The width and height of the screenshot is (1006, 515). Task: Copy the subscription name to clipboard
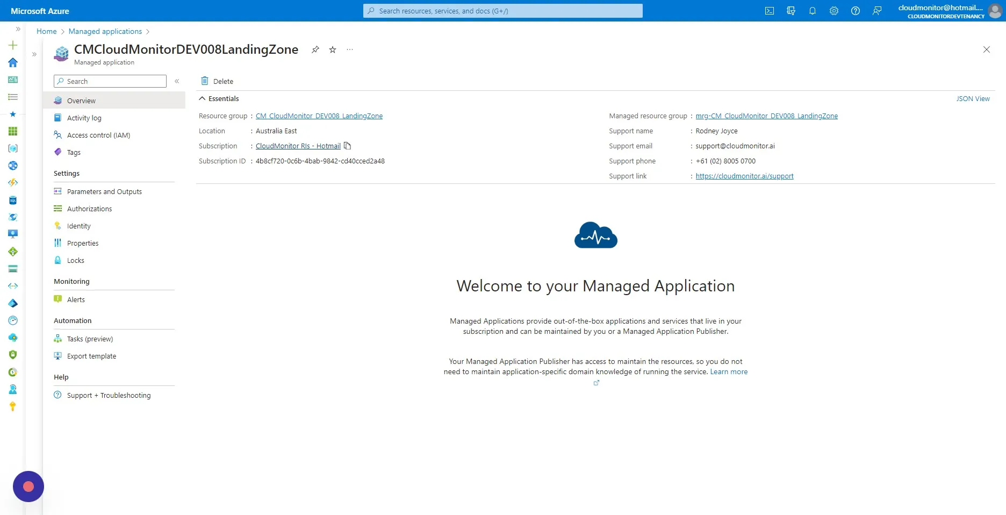[x=347, y=146]
